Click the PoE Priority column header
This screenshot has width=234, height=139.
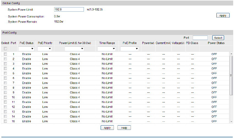click(45, 43)
